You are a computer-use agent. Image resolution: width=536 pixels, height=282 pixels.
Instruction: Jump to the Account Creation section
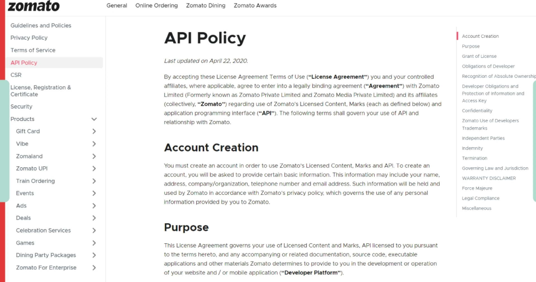(x=480, y=36)
